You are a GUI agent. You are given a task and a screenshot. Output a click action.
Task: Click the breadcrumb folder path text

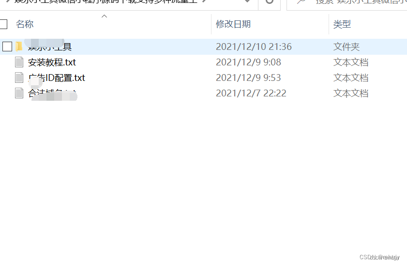[106, 1]
